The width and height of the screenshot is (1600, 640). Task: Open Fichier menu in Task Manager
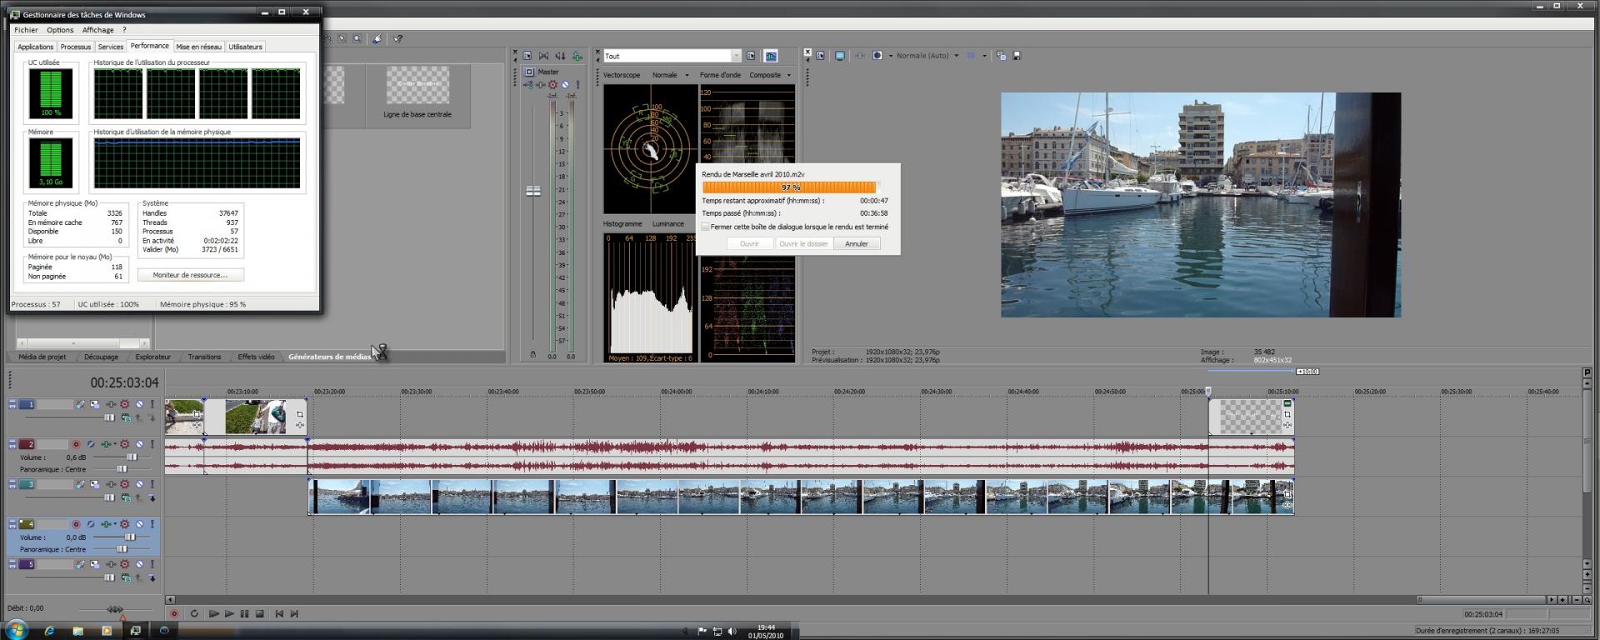(x=26, y=30)
